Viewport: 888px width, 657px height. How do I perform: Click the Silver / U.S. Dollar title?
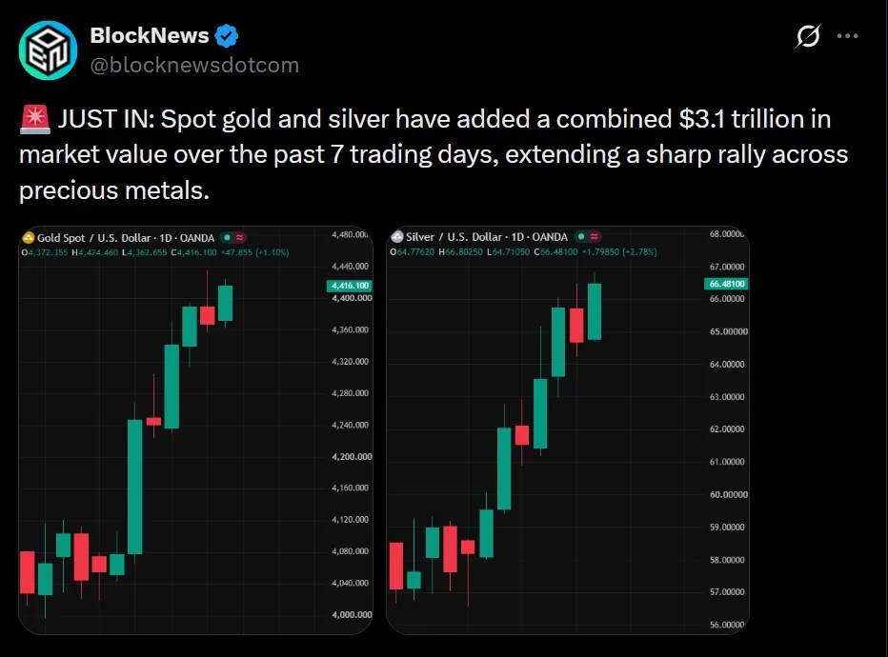[x=454, y=237]
